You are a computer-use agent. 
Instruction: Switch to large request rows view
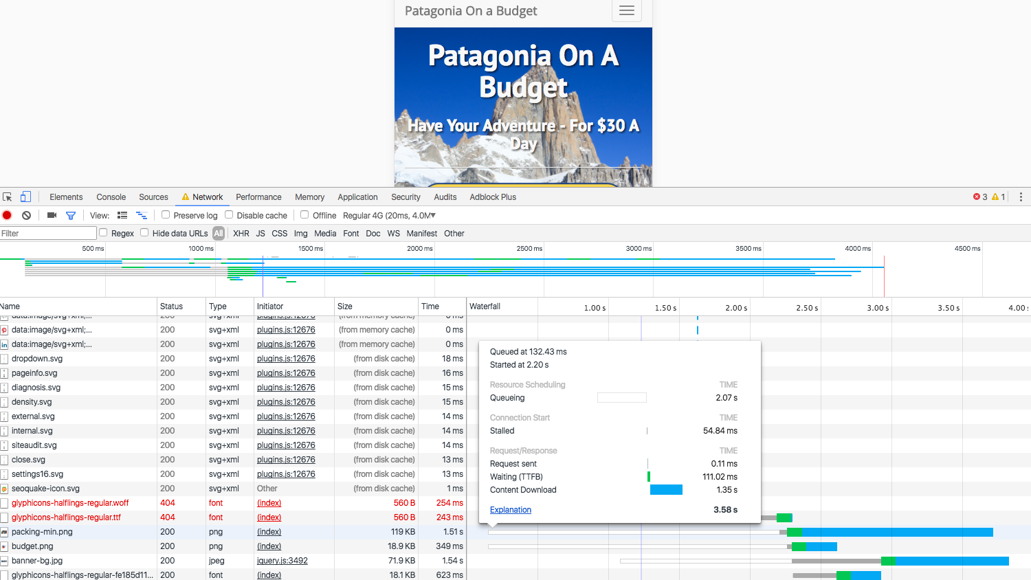pyautogui.click(x=122, y=215)
